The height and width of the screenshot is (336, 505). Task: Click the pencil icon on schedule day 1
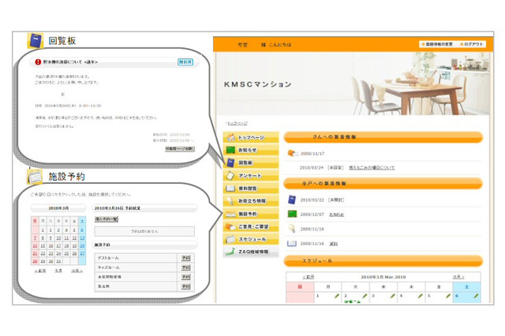337,296
